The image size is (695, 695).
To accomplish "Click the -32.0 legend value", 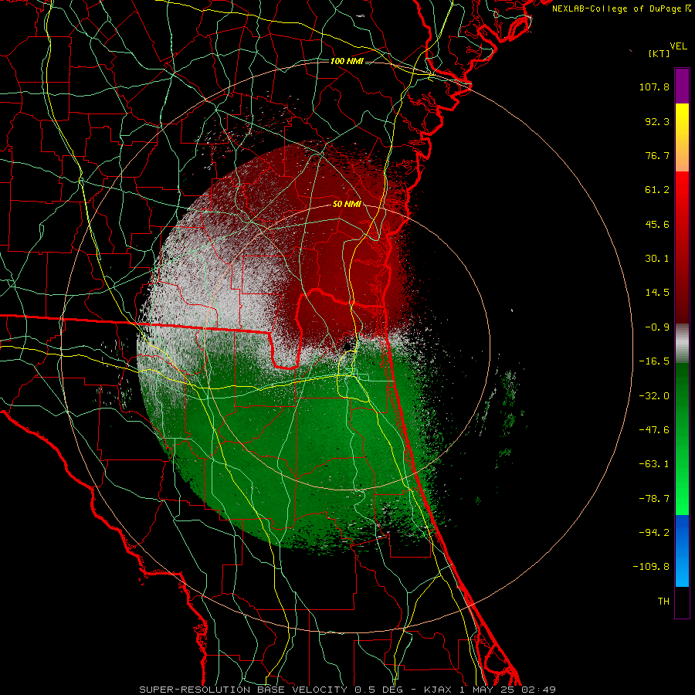I will pyautogui.click(x=654, y=396).
